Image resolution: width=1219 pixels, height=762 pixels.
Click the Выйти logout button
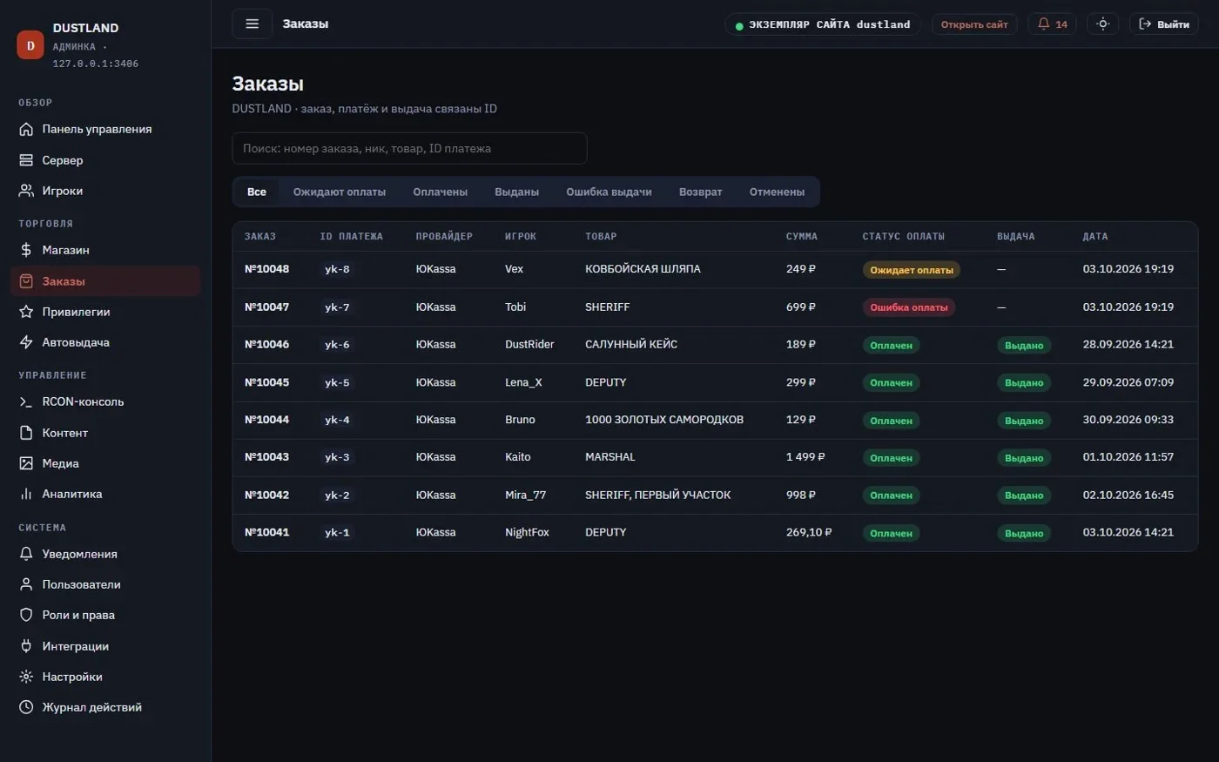(1164, 24)
